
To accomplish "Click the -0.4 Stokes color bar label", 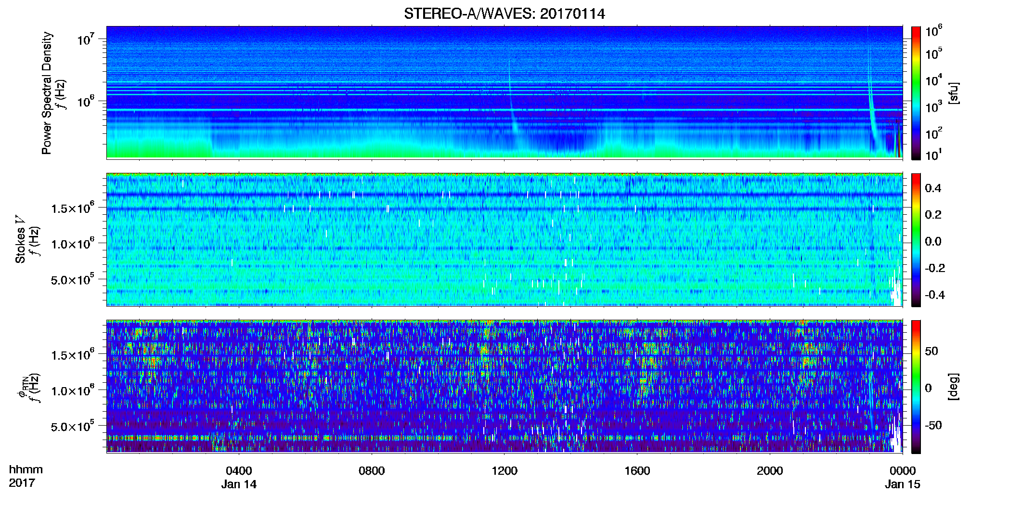I will coord(935,295).
